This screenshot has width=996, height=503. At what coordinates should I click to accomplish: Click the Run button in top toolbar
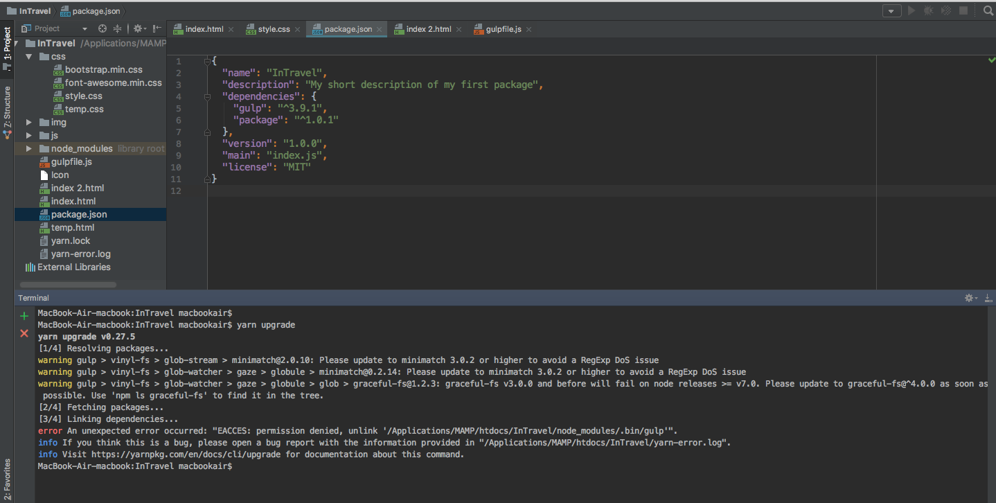911,10
